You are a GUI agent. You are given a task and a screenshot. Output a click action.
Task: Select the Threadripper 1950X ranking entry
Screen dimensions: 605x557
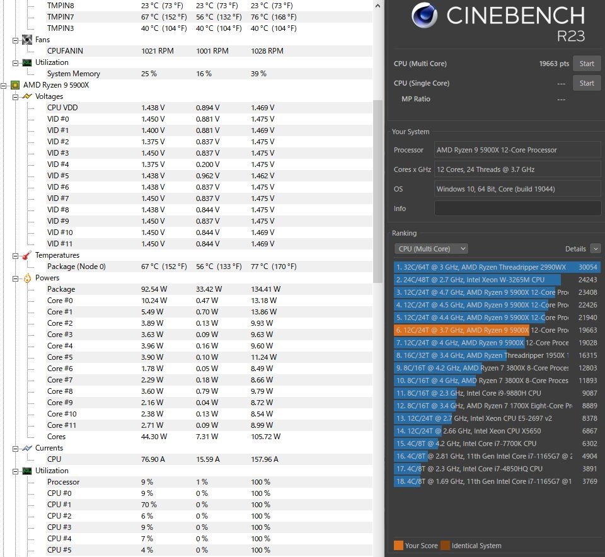coord(497,355)
